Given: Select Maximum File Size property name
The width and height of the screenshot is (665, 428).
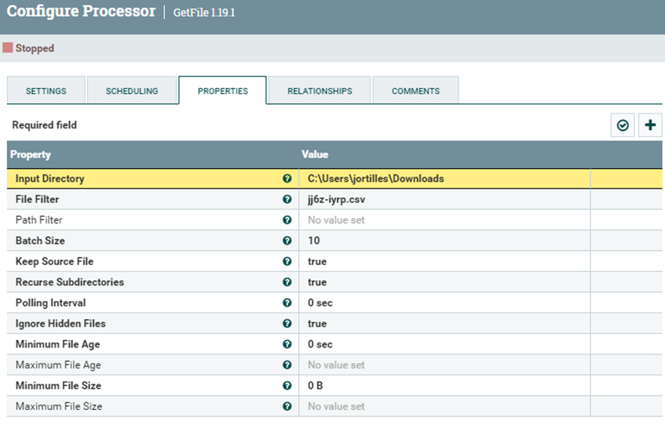Looking at the screenshot, I should pos(59,406).
